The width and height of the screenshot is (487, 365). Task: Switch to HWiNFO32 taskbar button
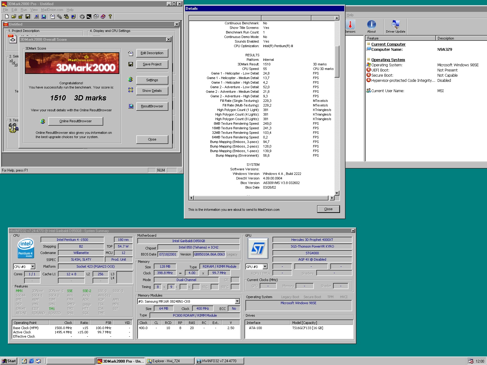pyautogui.click(x=219, y=361)
